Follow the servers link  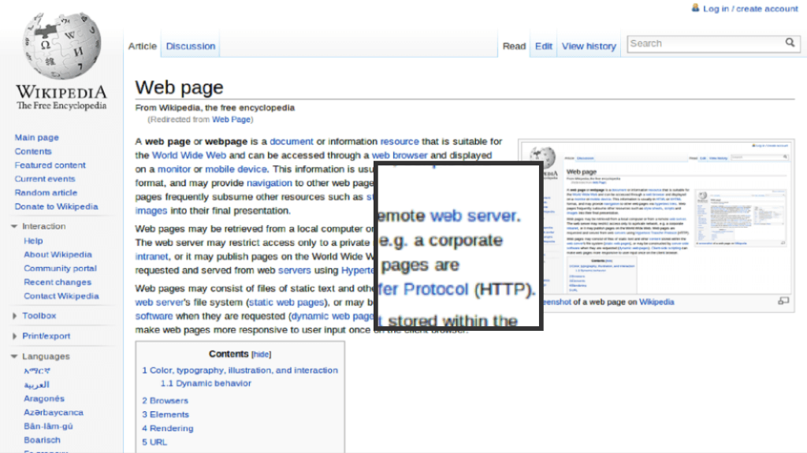tap(295, 271)
